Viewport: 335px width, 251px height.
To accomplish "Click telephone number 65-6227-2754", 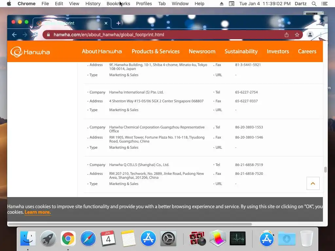I will [x=246, y=92].
